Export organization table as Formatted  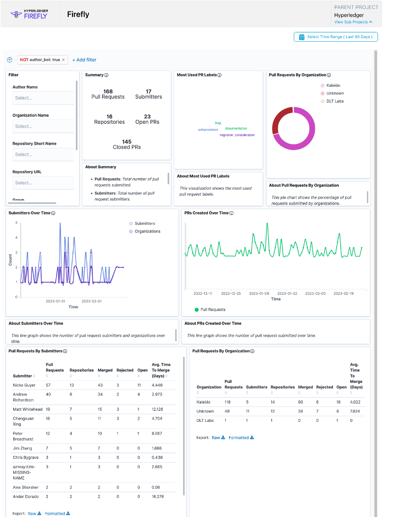(241, 438)
